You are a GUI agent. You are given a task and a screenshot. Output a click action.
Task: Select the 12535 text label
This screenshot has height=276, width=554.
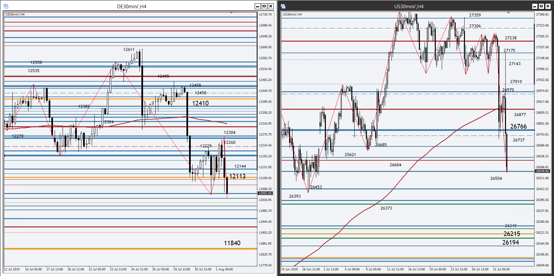[33, 71]
